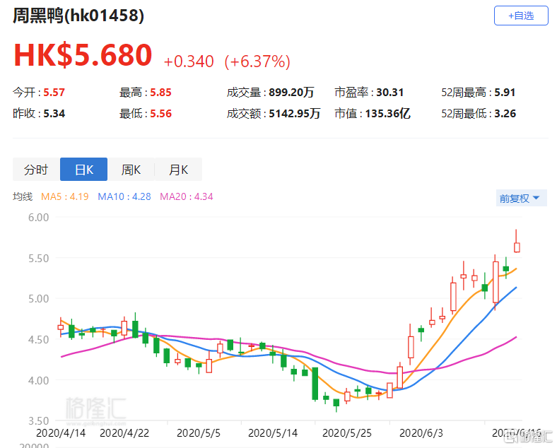Click the change value +0.340

(x=189, y=61)
